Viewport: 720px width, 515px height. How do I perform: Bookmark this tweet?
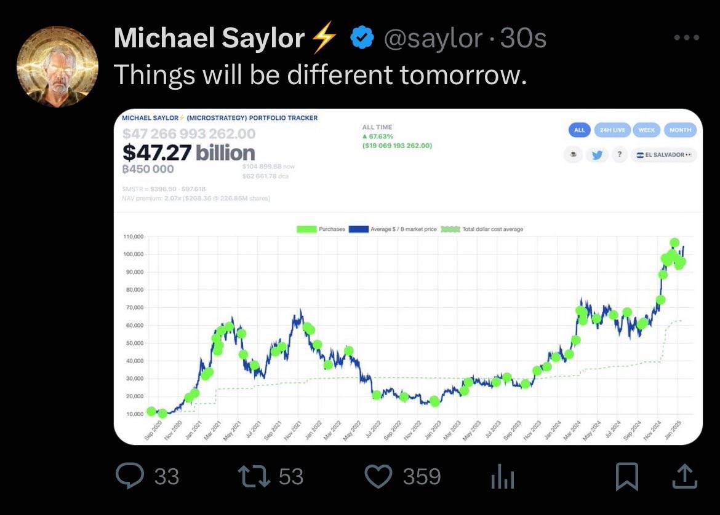pos(626,476)
